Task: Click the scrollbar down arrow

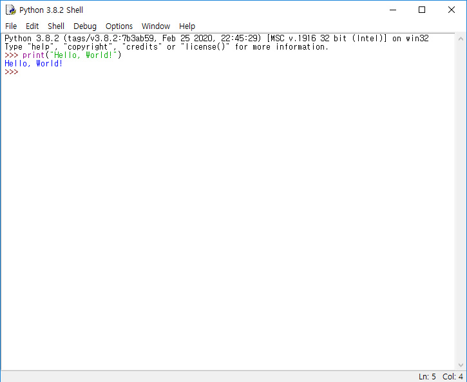Action: point(461,365)
